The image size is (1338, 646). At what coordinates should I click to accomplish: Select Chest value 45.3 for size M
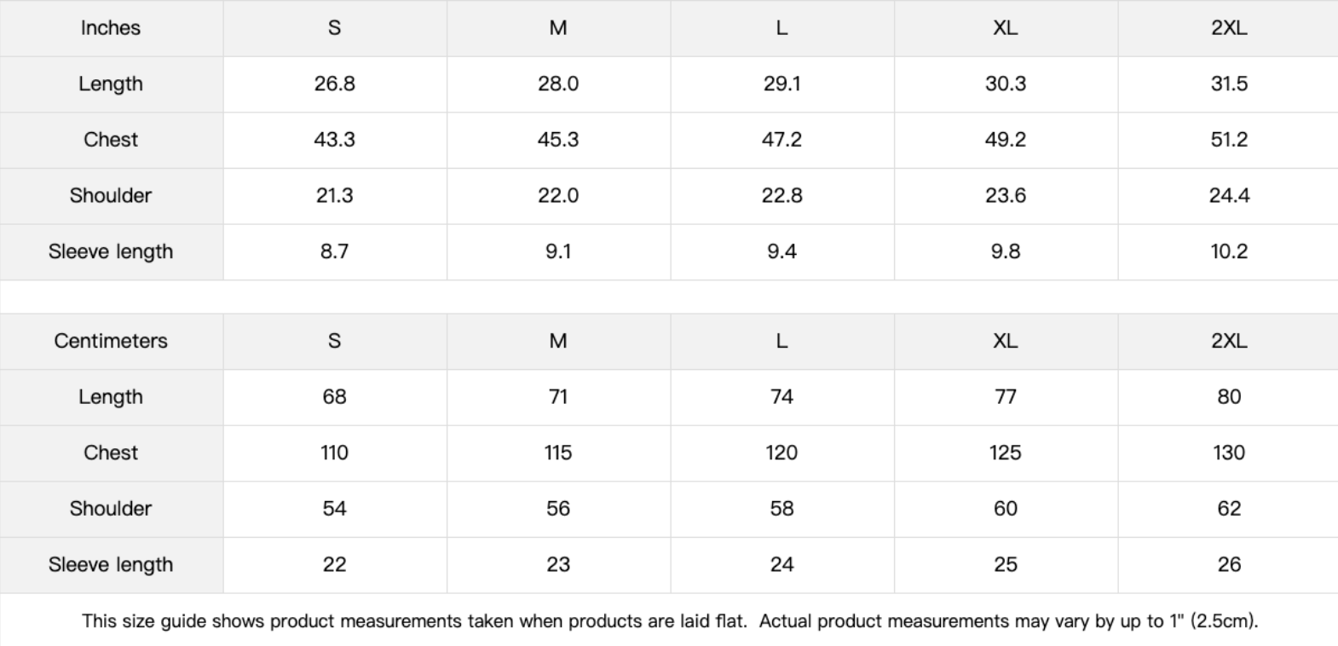pos(557,140)
